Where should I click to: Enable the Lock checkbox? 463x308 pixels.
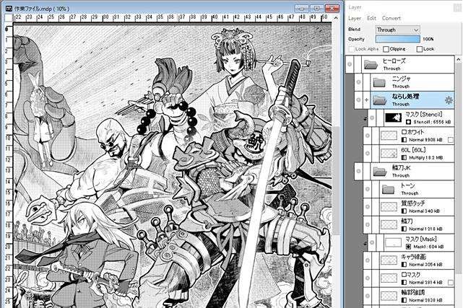(x=419, y=49)
